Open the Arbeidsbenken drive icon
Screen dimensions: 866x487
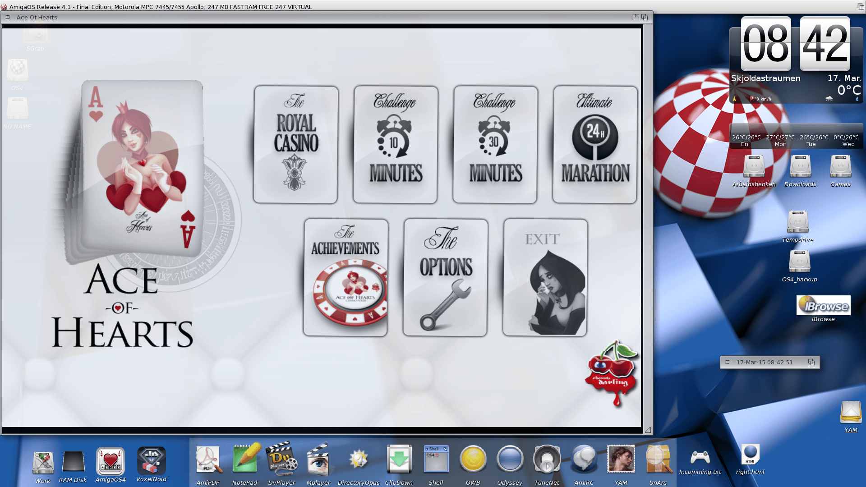pos(754,166)
